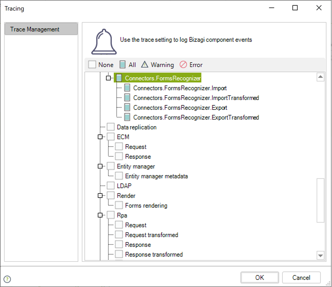Toggle the Rpa Response checkbox
Screen dimensions: 332x287
click(119, 244)
